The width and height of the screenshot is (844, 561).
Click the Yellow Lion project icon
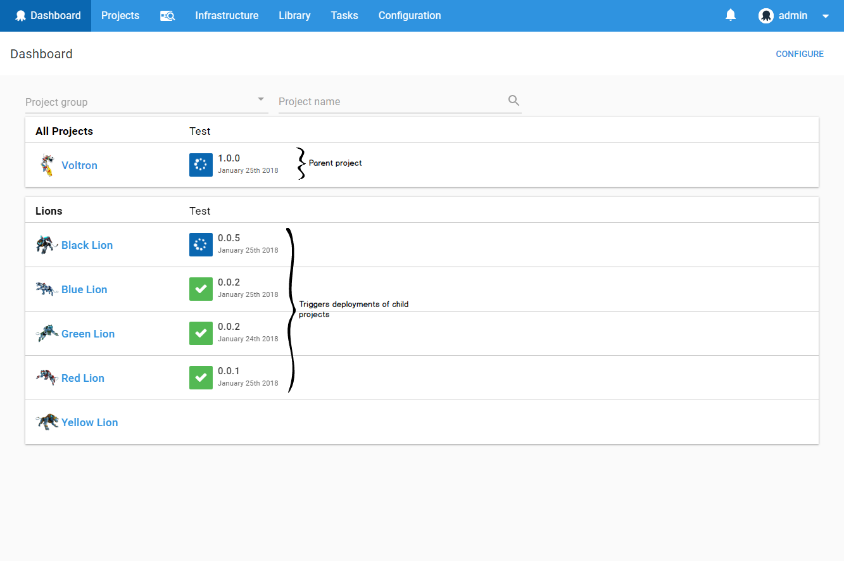(47, 422)
